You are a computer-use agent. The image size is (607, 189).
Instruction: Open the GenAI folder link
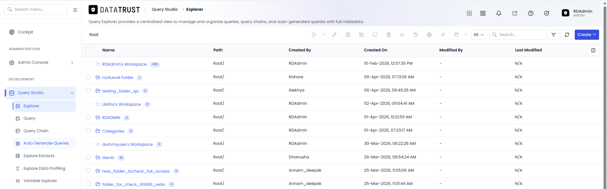pos(108,158)
